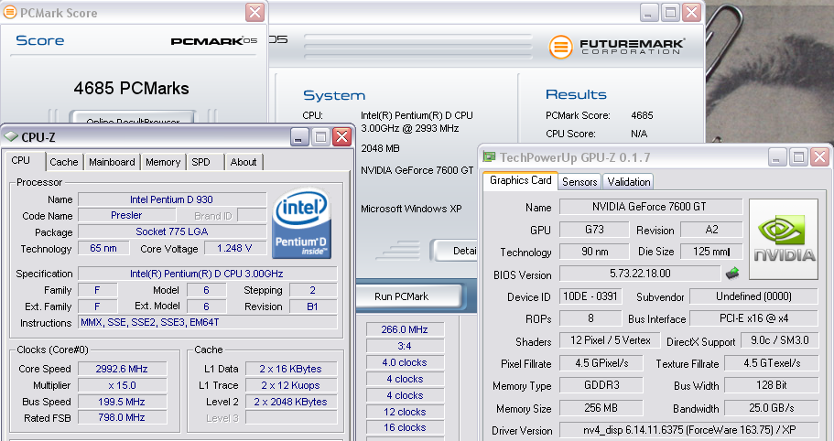
Task: Click the DirectX Support value '9.0c / SM3.0'
Action: click(779, 340)
